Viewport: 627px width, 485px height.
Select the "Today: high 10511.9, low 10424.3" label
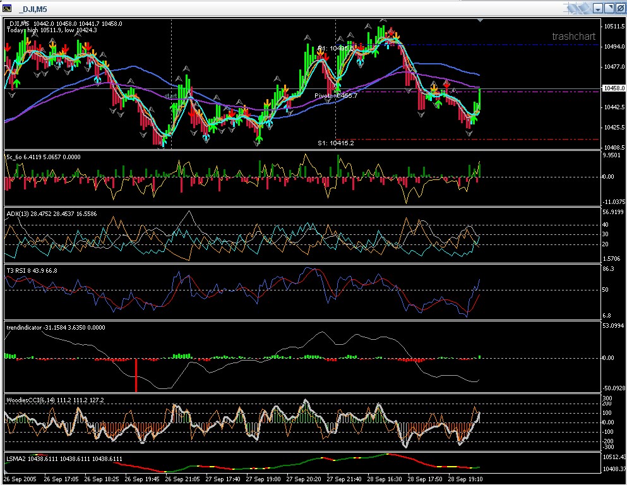coord(52,30)
